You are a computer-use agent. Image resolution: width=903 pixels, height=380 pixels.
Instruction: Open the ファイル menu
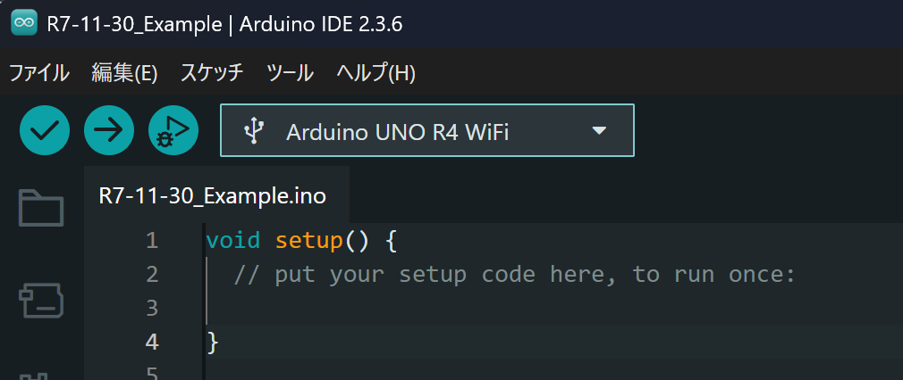point(39,73)
